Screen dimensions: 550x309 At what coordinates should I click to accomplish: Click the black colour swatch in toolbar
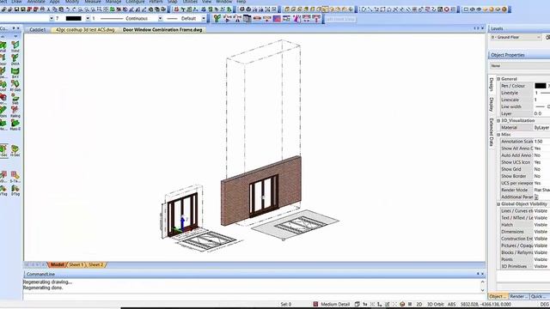74,19
